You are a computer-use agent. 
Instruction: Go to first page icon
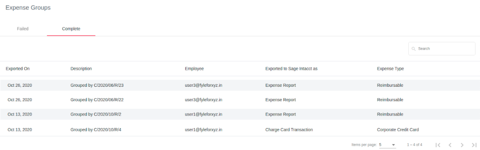tap(438, 145)
